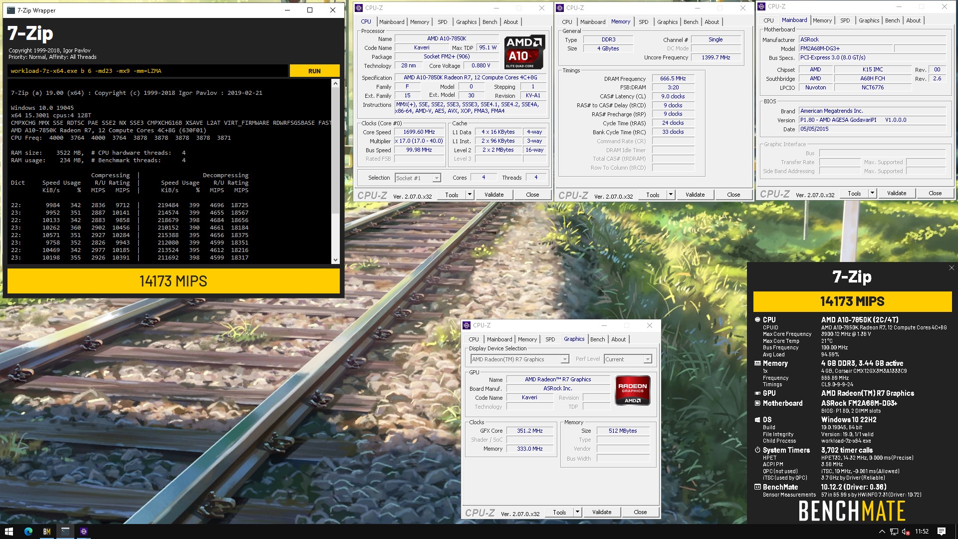The image size is (958, 539).
Task: Open Windows Start menu
Action: pyautogui.click(x=8, y=532)
